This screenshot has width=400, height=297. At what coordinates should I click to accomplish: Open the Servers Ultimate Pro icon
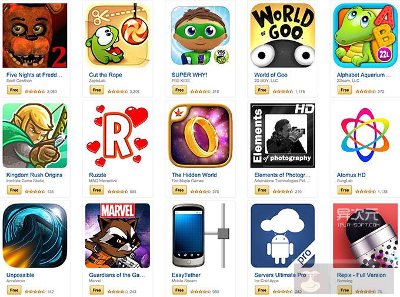pyautogui.click(x=283, y=235)
